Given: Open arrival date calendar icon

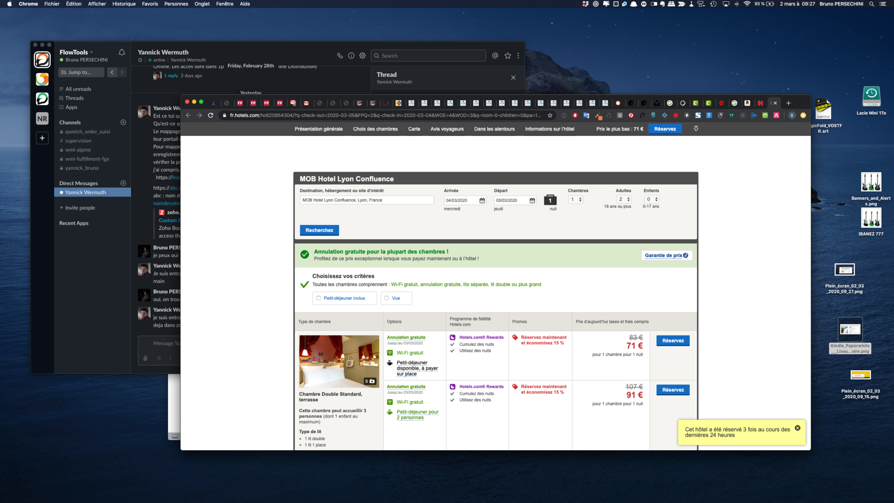Looking at the screenshot, I should point(482,200).
